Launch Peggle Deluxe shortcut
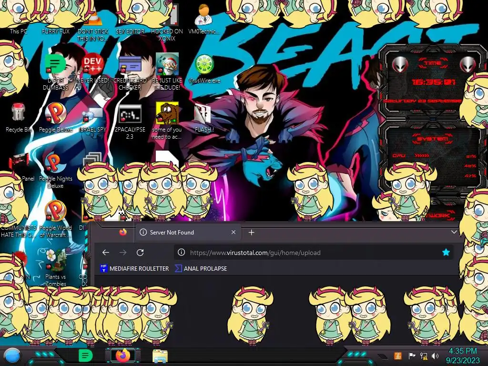 pyautogui.click(x=56, y=118)
